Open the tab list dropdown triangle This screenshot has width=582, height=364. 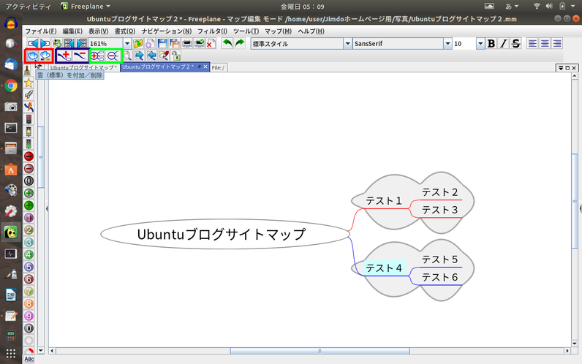pos(561,67)
